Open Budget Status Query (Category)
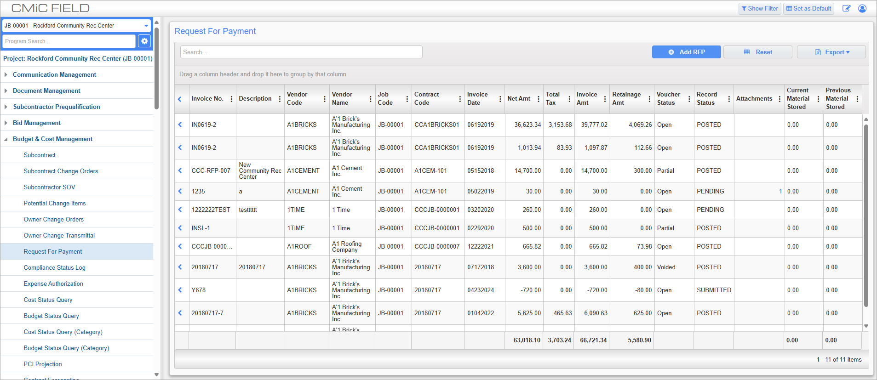This screenshot has width=877, height=380. [66, 348]
